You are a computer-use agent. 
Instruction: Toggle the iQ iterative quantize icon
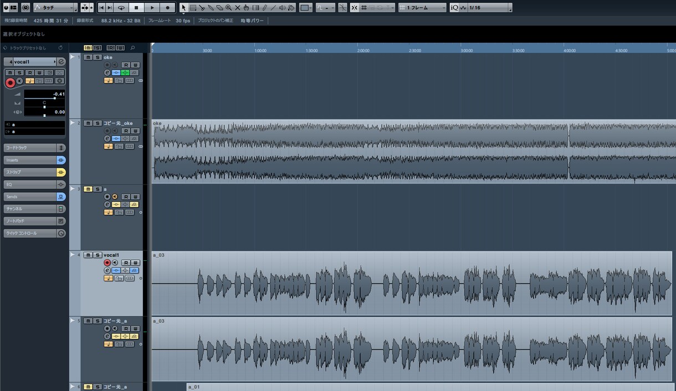click(454, 8)
